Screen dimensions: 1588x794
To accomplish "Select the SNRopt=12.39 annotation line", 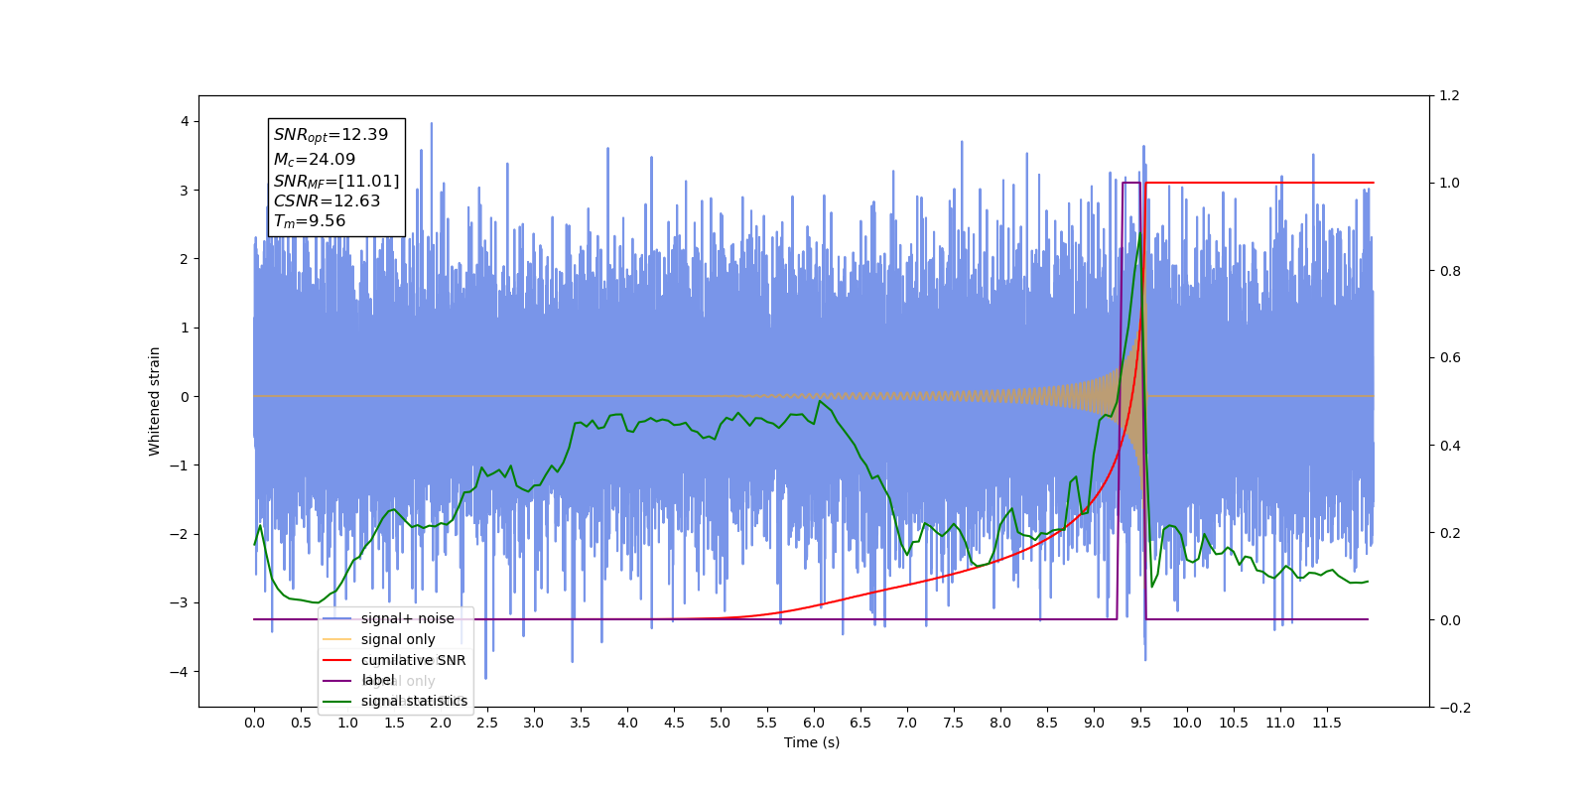I will pos(331,135).
